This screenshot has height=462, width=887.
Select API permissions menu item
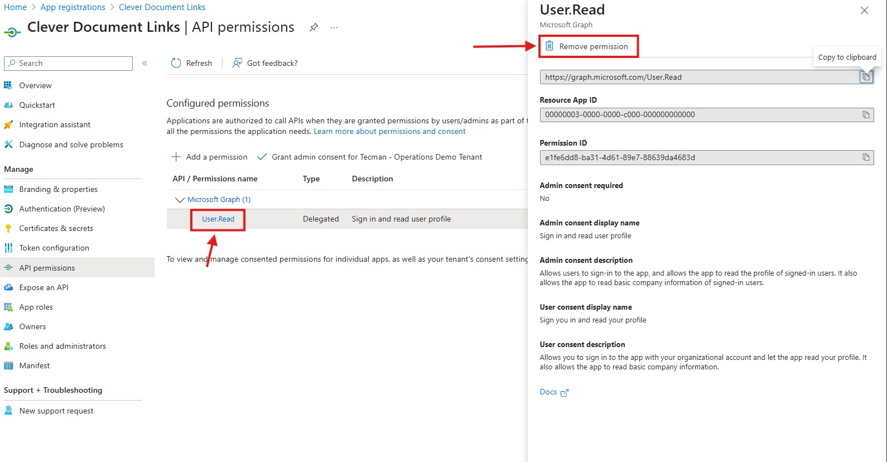pyautogui.click(x=47, y=268)
